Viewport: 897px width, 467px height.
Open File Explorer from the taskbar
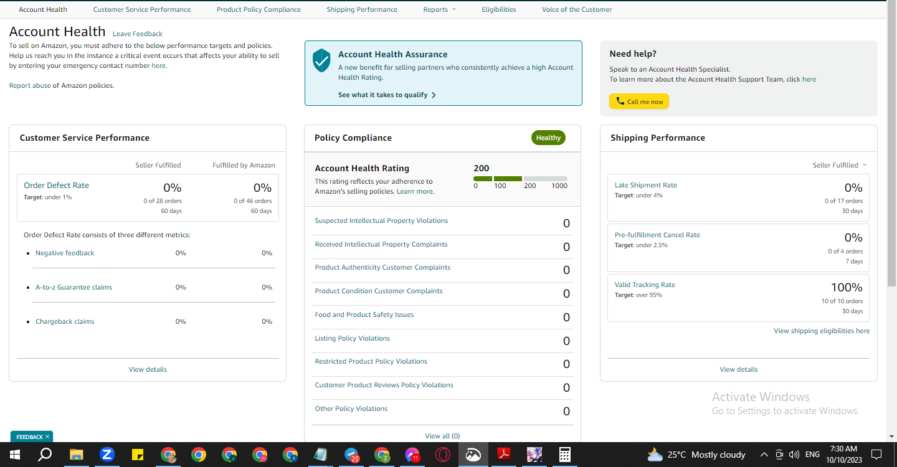point(76,455)
